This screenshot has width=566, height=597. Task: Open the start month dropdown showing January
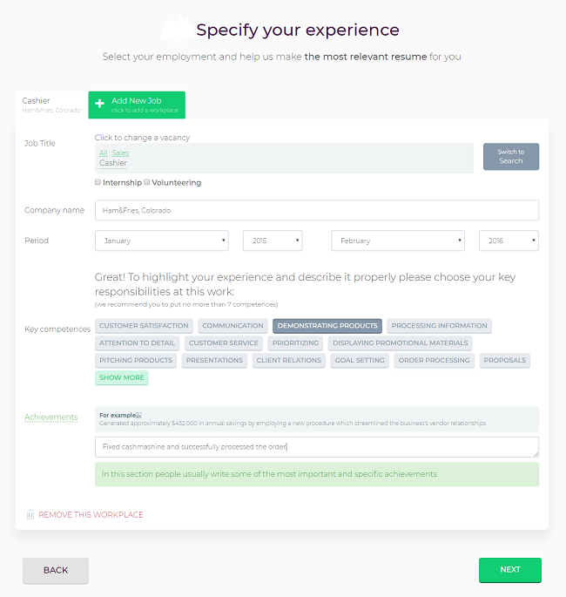point(162,241)
